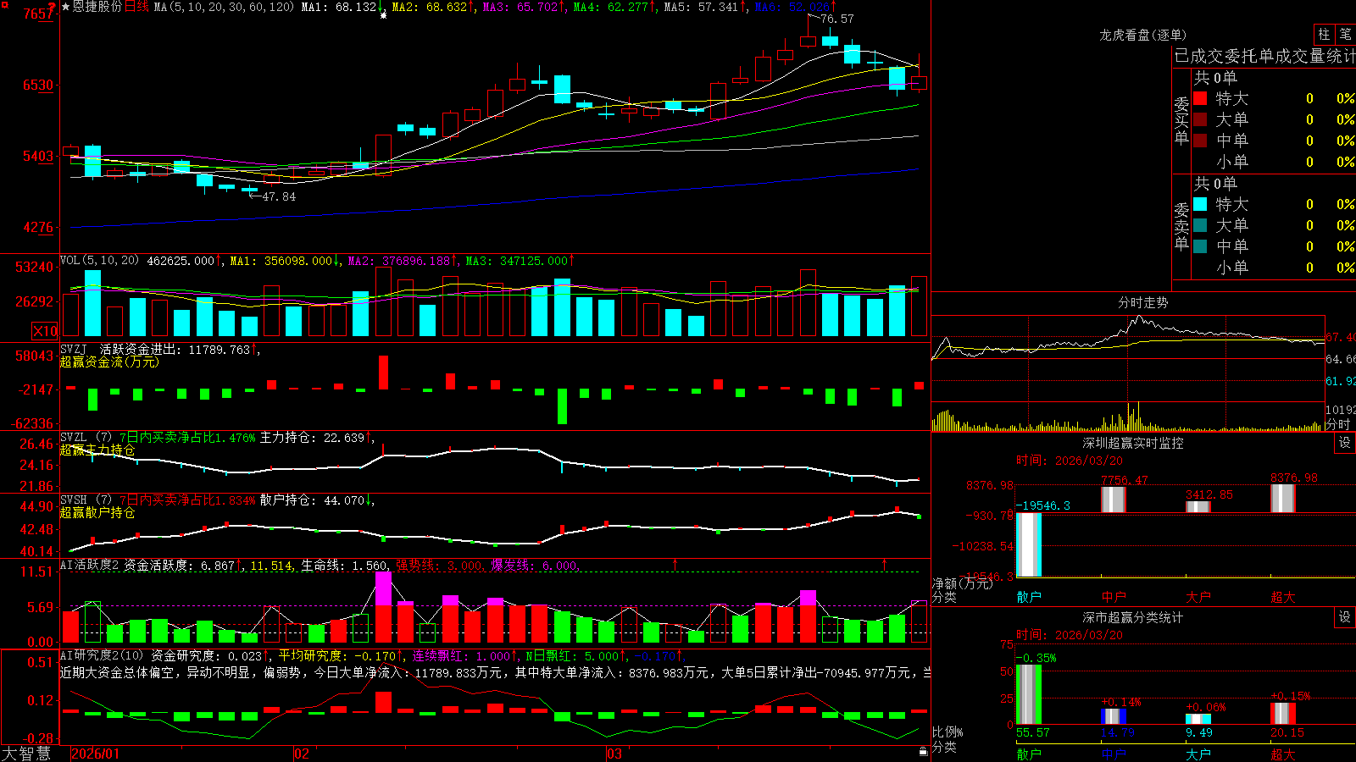
Task: Click the 03 month marker on time axis
Action: click(614, 754)
